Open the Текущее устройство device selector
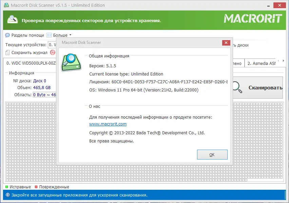This screenshot has height=203, width=289. pyautogui.click(x=53, y=44)
